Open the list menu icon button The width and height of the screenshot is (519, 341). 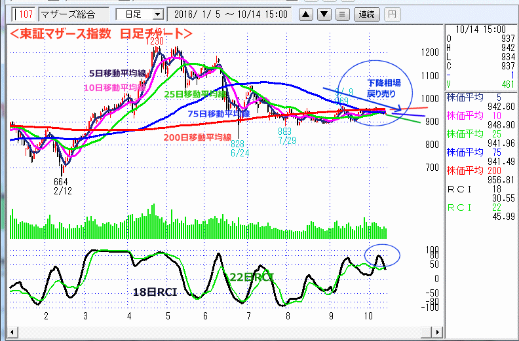(x=341, y=14)
